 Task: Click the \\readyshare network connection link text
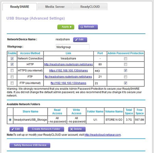[x=68, y=58]
